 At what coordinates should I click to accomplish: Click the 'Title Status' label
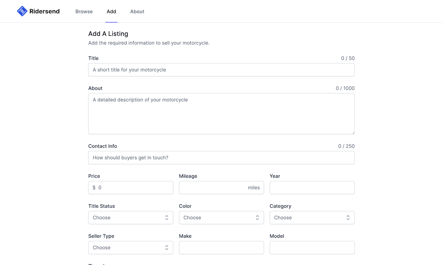[102, 206]
